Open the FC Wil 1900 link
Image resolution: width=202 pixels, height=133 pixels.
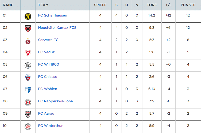49,64
